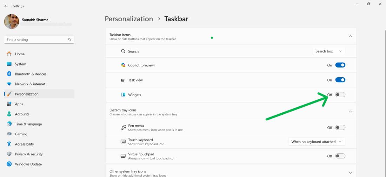The width and height of the screenshot is (386, 177).
Task: Click the Windows Update icon
Action: [x=9, y=164]
